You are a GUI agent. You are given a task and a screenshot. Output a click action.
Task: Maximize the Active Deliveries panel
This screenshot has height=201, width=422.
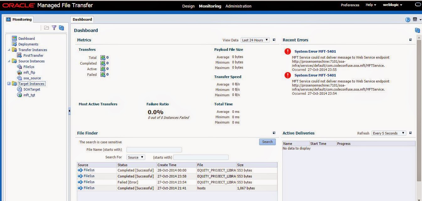[x=410, y=133]
